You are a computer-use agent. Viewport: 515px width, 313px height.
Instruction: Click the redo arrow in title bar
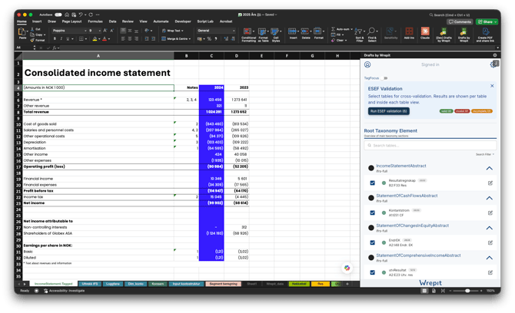91,15
